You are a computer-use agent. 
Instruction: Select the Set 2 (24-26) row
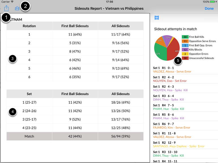[x=75, y=111]
